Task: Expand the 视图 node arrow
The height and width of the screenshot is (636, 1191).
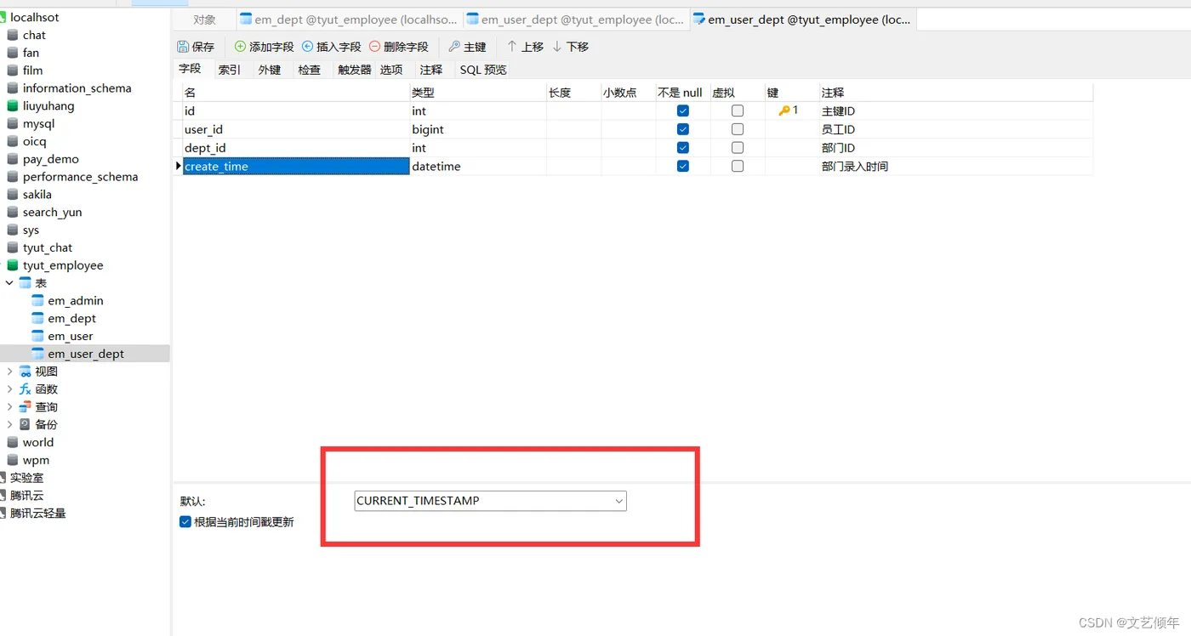Action: tap(9, 372)
